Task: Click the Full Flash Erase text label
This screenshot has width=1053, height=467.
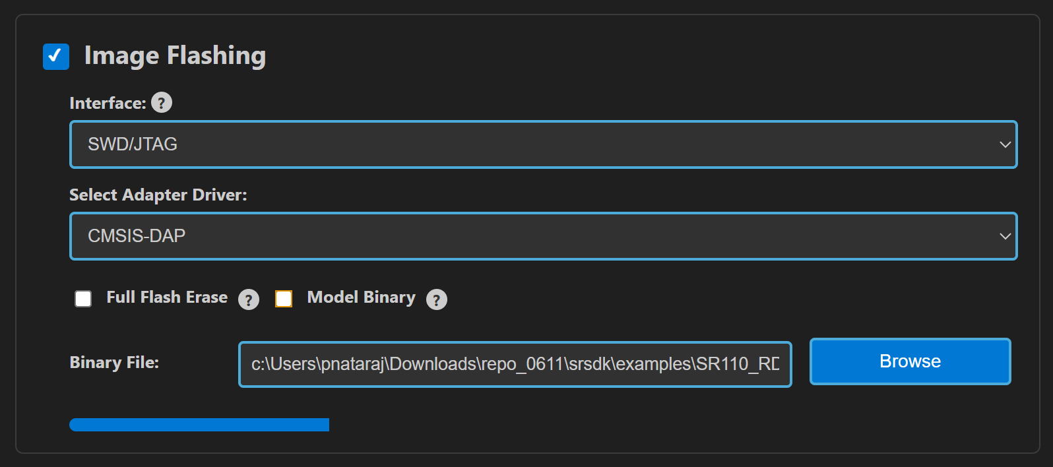Action: pyautogui.click(x=166, y=297)
